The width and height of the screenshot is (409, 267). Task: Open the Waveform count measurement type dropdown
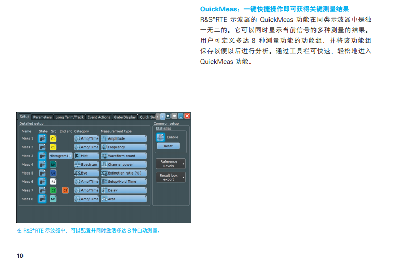[x=124, y=156]
